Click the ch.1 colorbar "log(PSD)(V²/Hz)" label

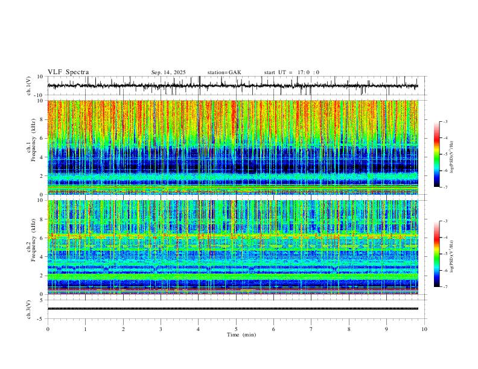452,157
